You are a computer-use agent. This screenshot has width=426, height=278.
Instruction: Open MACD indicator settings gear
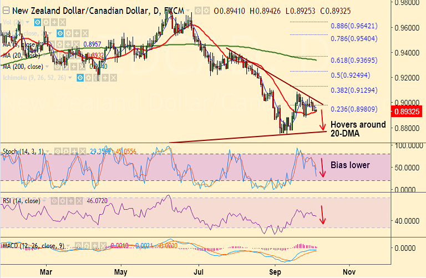click(x=87, y=246)
